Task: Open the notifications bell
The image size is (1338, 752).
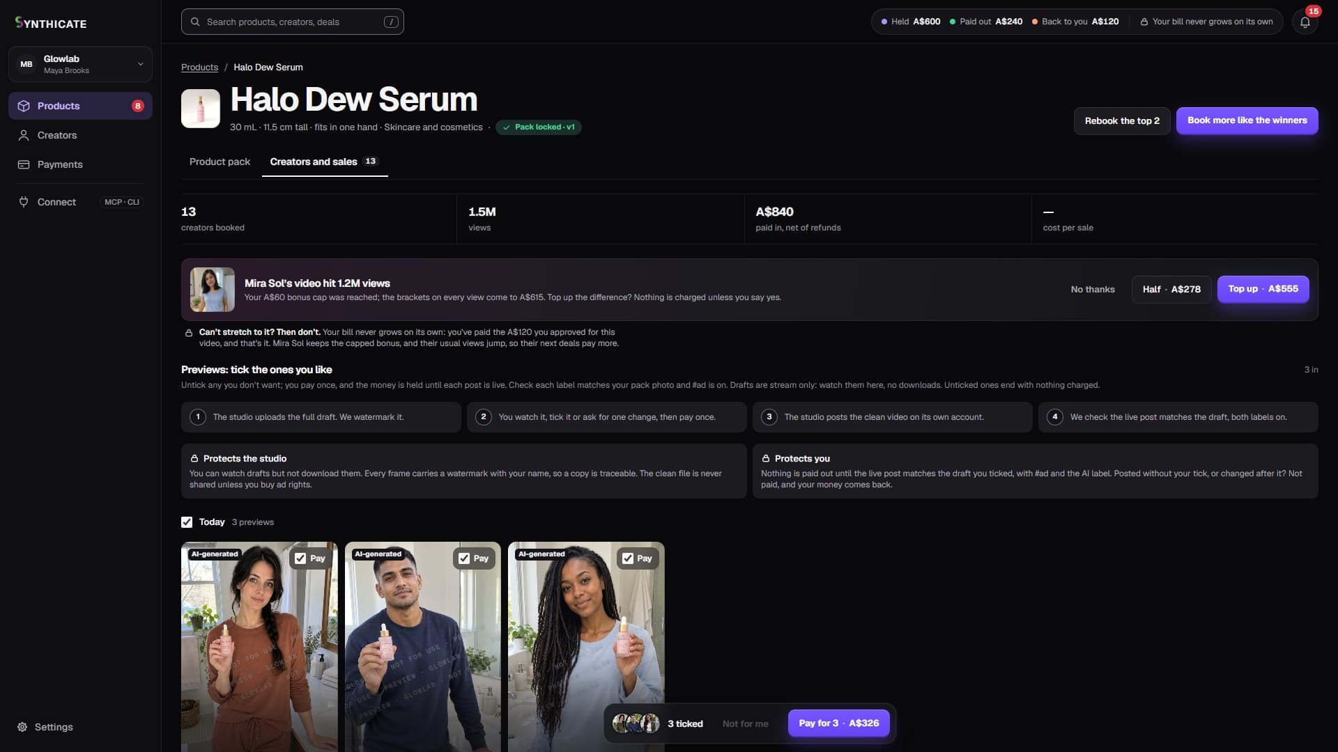Action: coord(1305,22)
